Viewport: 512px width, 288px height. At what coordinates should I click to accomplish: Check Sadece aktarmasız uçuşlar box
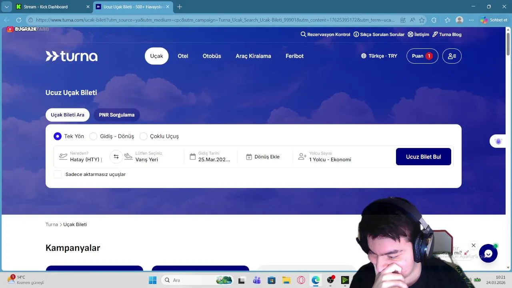pyautogui.click(x=58, y=174)
